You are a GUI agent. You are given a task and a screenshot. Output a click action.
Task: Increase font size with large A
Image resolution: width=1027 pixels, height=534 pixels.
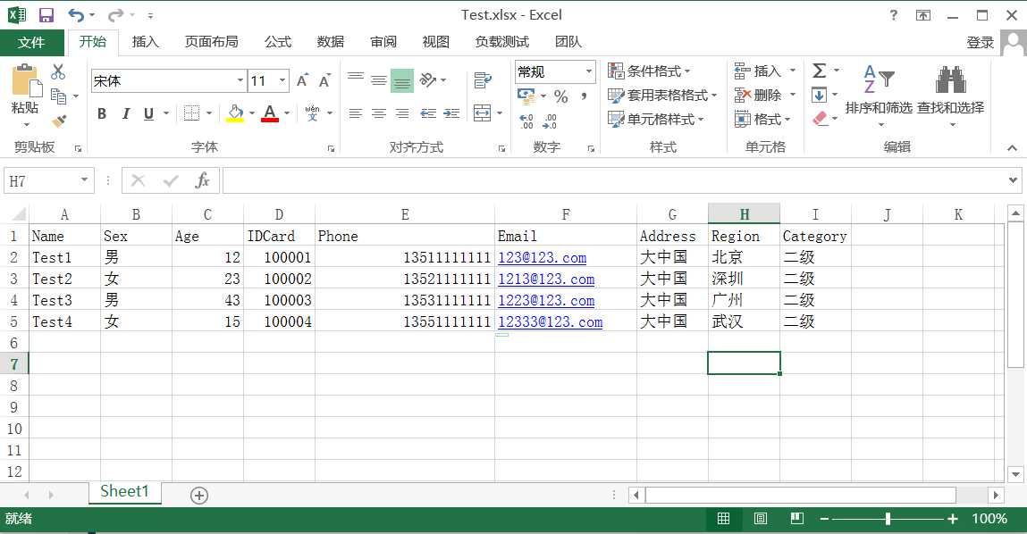pyautogui.click(x=302, y=80)
